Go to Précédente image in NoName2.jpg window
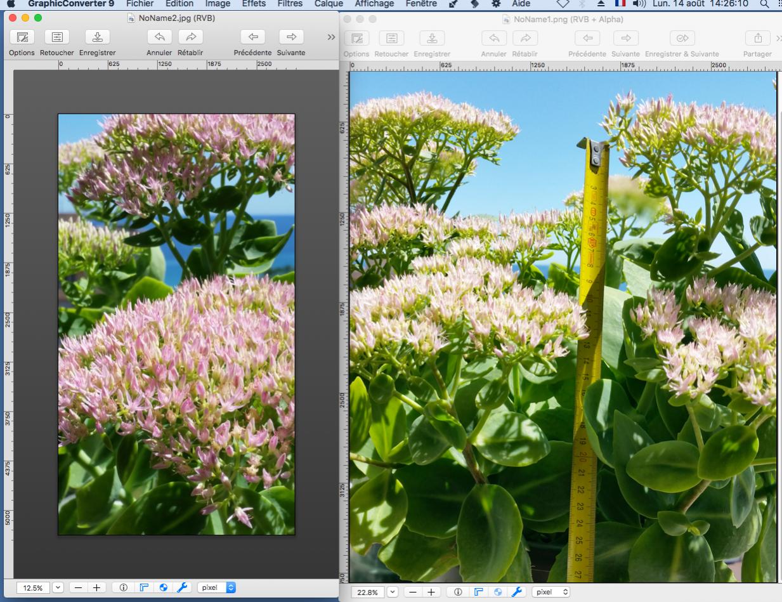Viewport: 782px width, 602px height. [252, 37]
